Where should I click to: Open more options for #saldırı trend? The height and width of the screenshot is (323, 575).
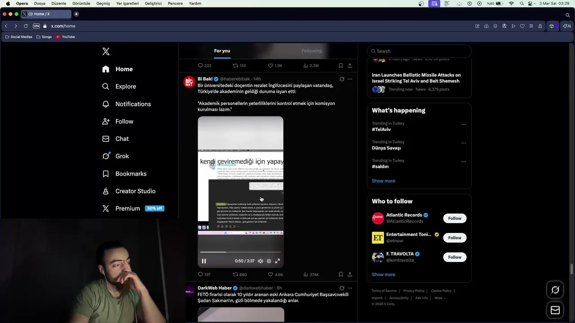[x=464, y=161]
